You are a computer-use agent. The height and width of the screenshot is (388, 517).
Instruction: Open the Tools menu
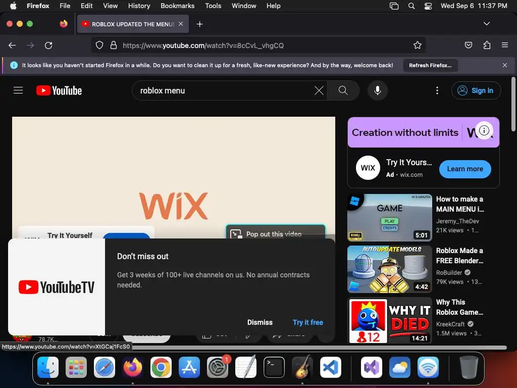pos(213,6)
